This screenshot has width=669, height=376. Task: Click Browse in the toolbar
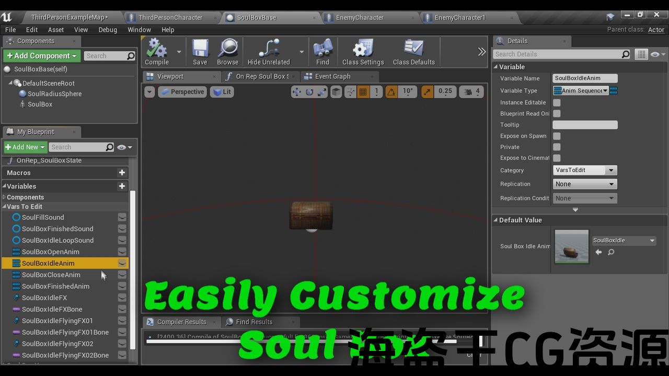coord(228,51)
